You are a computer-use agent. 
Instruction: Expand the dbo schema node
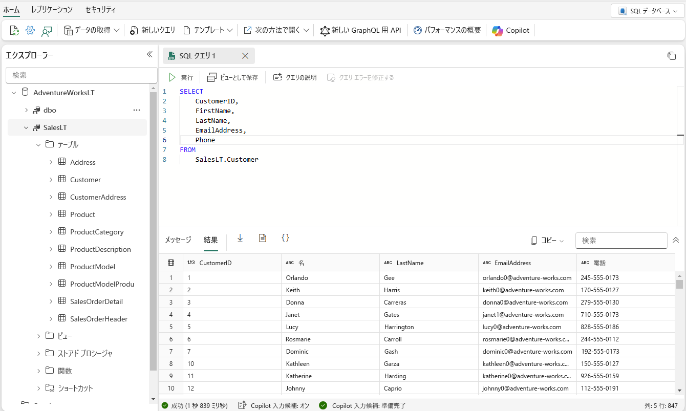(26, 110)
